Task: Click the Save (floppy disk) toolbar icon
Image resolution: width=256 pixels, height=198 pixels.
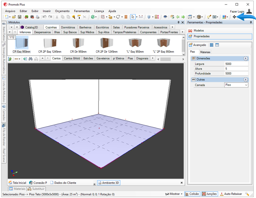Action: (19, 17)
